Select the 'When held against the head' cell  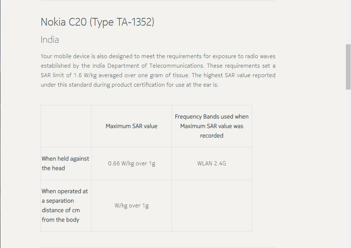click(x=66, y=164)
